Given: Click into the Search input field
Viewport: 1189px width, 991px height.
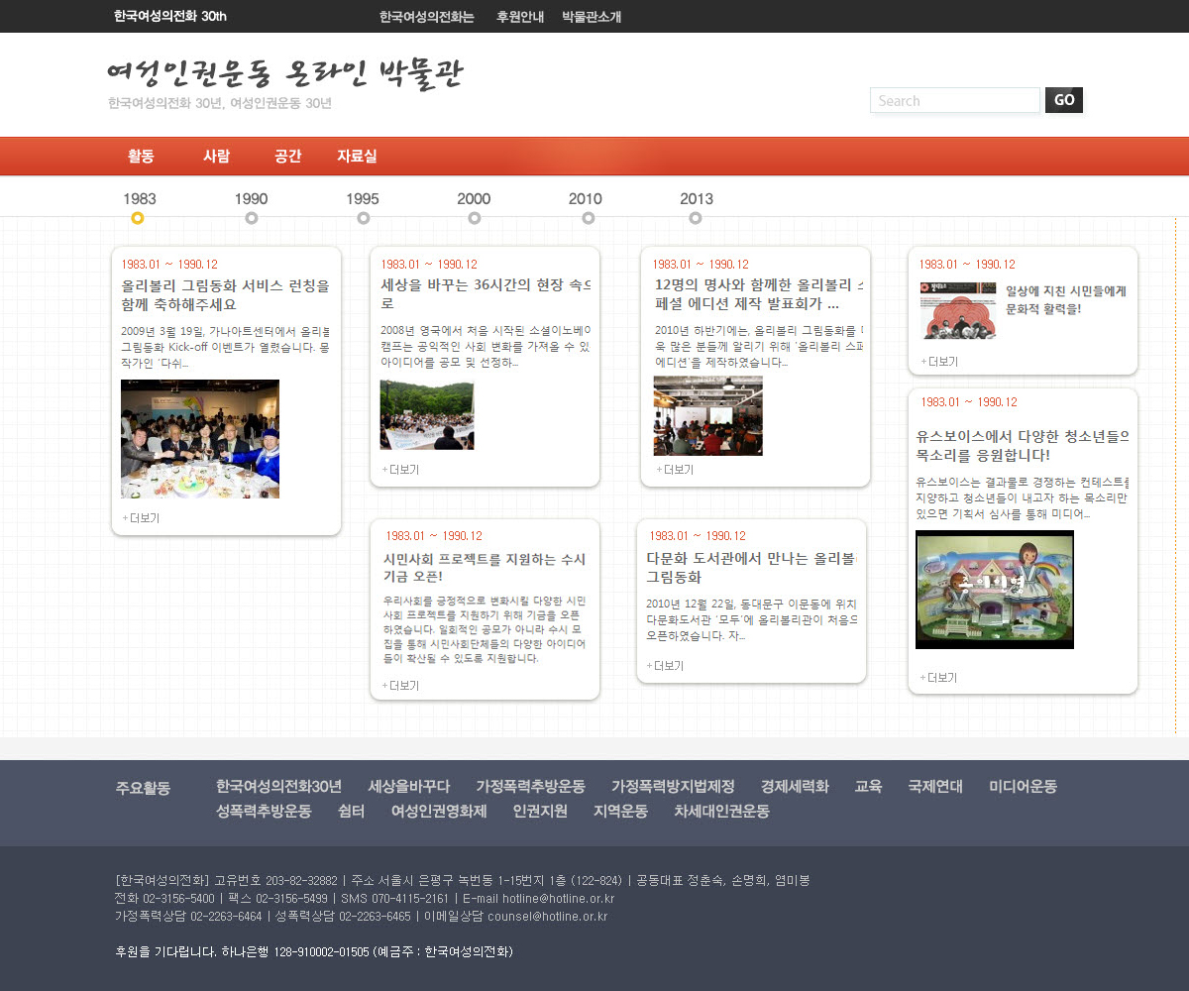Looking at the screenshot, I should click(x=954, y=101).
